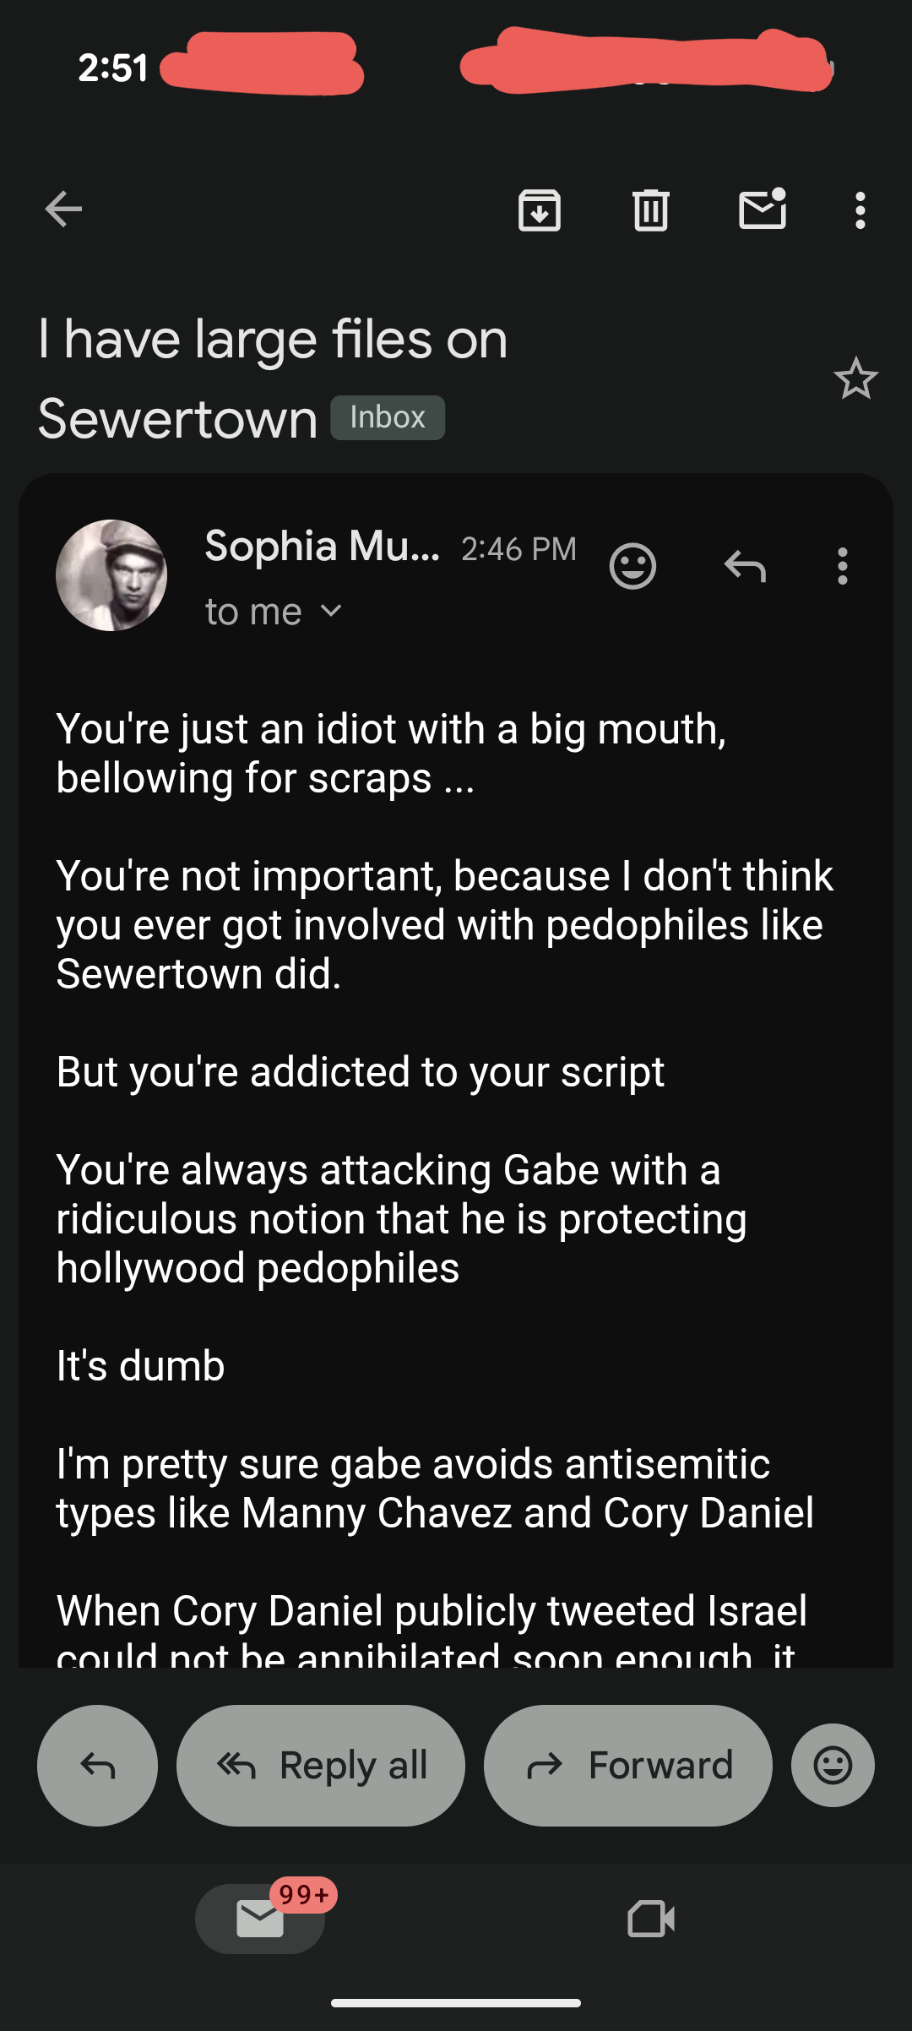Tap sender name Sophia Mu...

pos(322,547)
